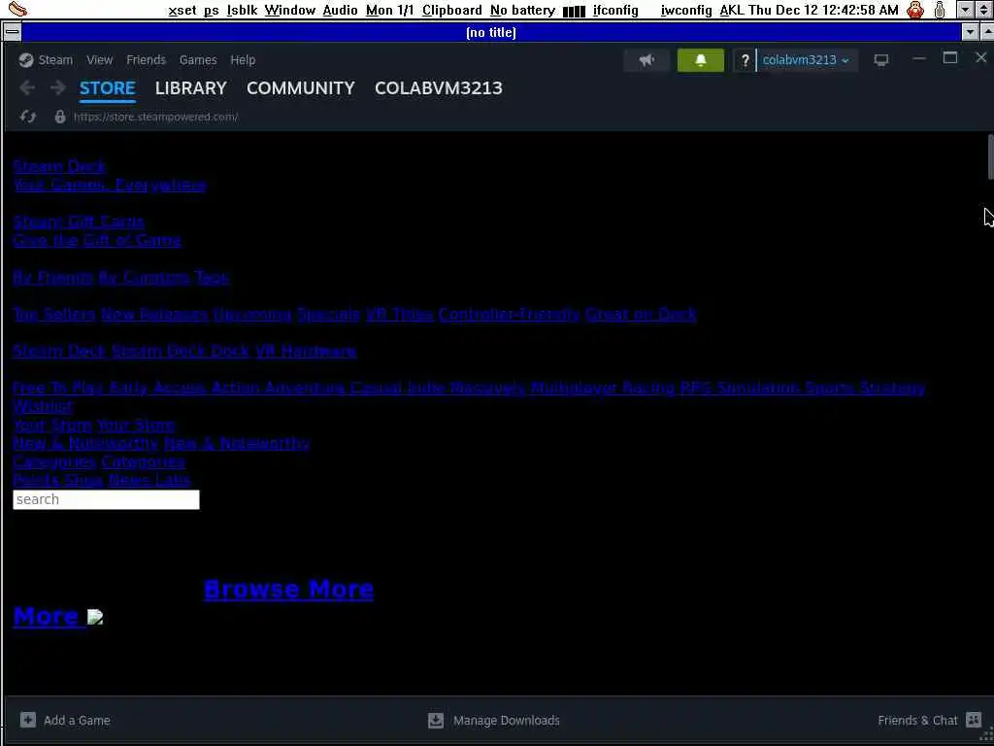Open the Specials link
This screenshot has width=994, height=746.
[328, 314]
